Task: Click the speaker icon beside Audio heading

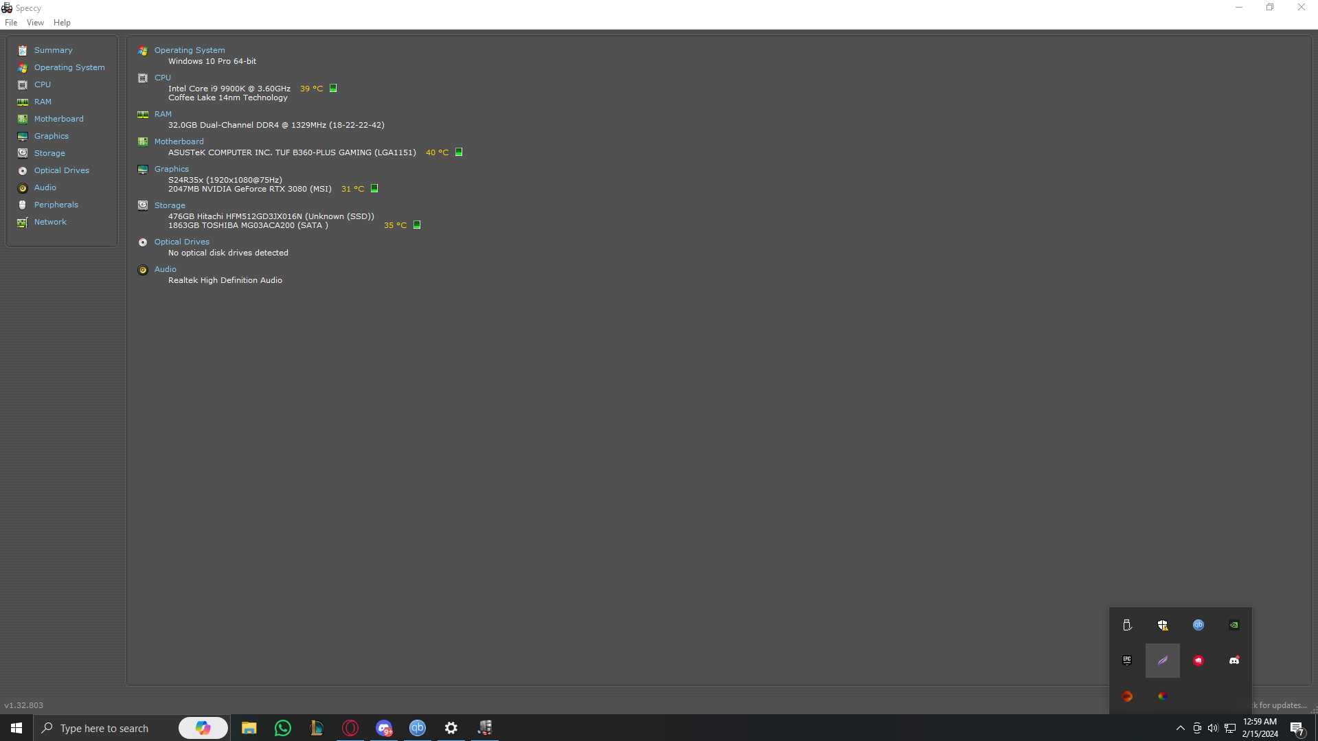Action: click(x=143, y=270)
